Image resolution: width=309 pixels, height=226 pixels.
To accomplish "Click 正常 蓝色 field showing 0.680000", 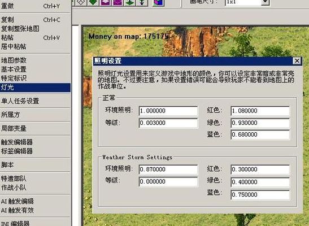I will coord(260,134).
